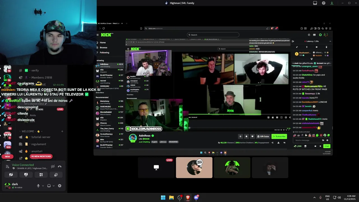Image resolution: width=359 pixels, height=202 pixels.
Task: Click green Chat send button on Kick
Action: (327, 146)
